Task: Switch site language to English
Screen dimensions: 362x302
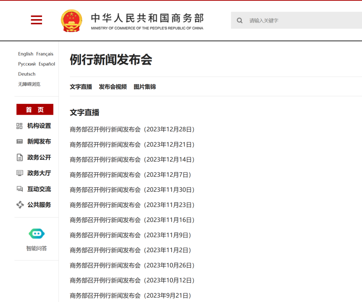Action: point(25,54)
